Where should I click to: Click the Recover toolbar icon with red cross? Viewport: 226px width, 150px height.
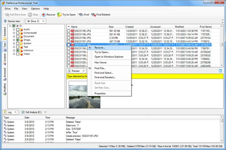[44, 15]
